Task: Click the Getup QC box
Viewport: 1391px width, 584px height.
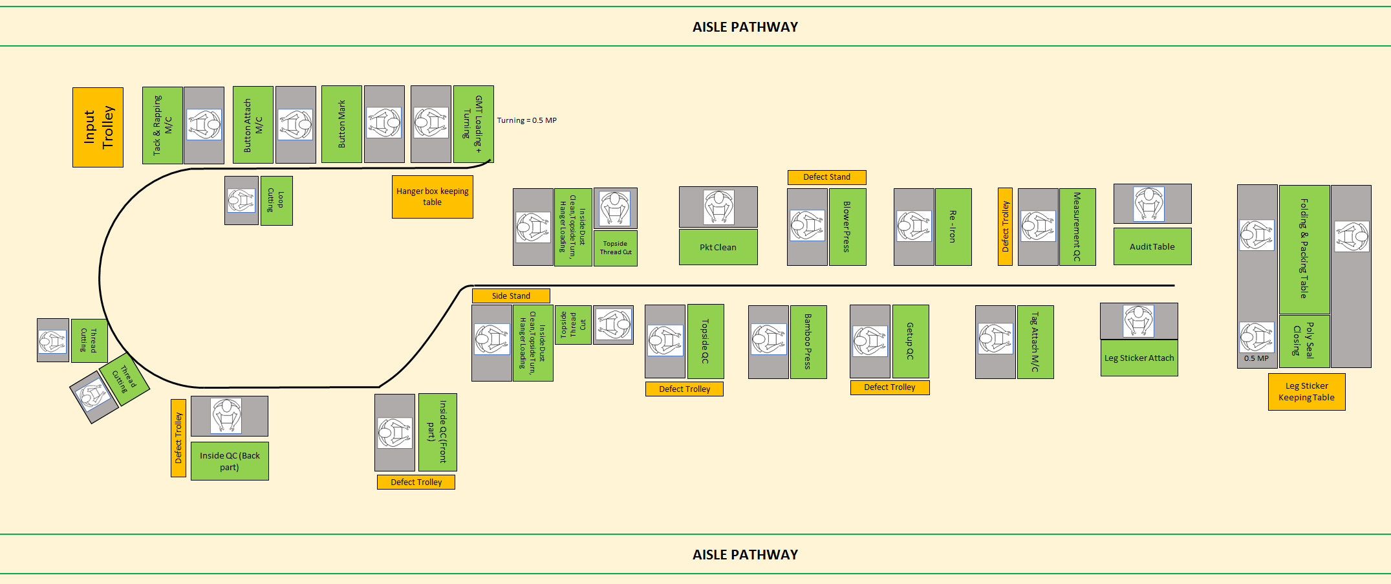Action: coord(911,341)
